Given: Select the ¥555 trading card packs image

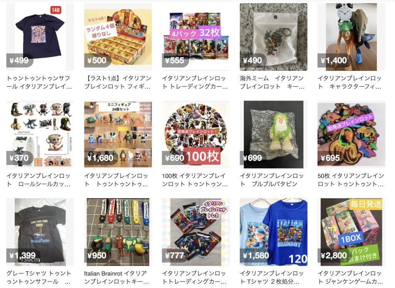Looking at the screenshot, I should pyautogui.click(x=196, y=37).
